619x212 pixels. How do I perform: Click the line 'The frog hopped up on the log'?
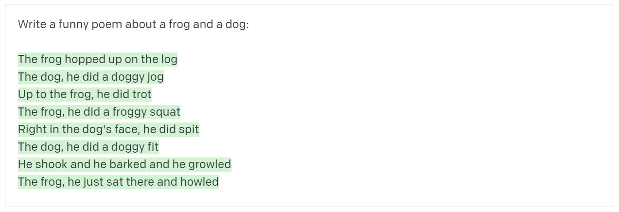(x=98, y=59)
